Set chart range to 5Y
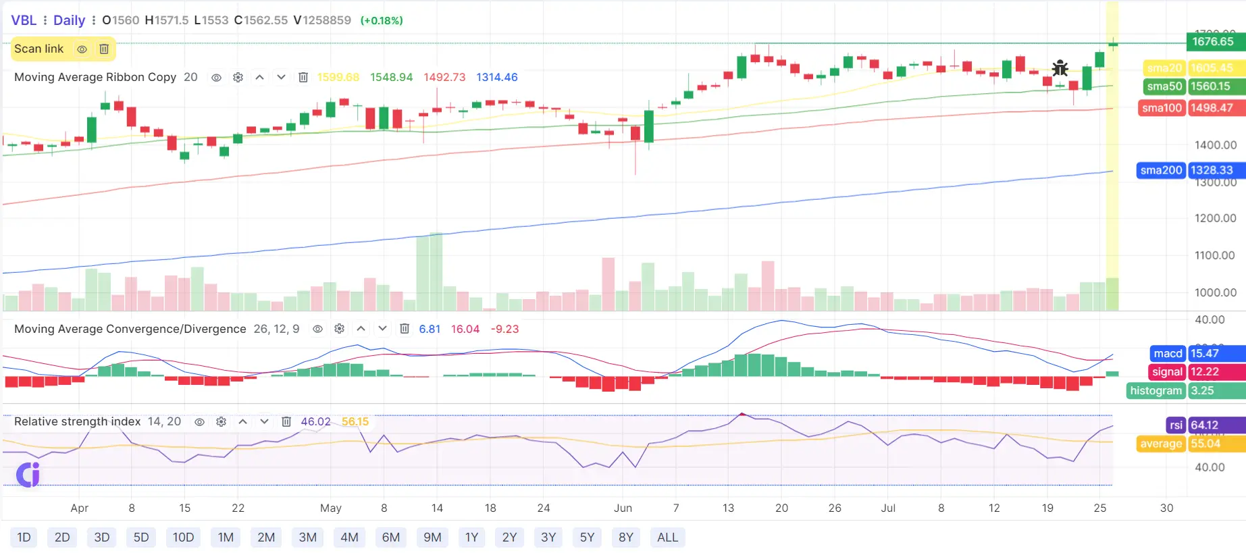 point(588,537)
